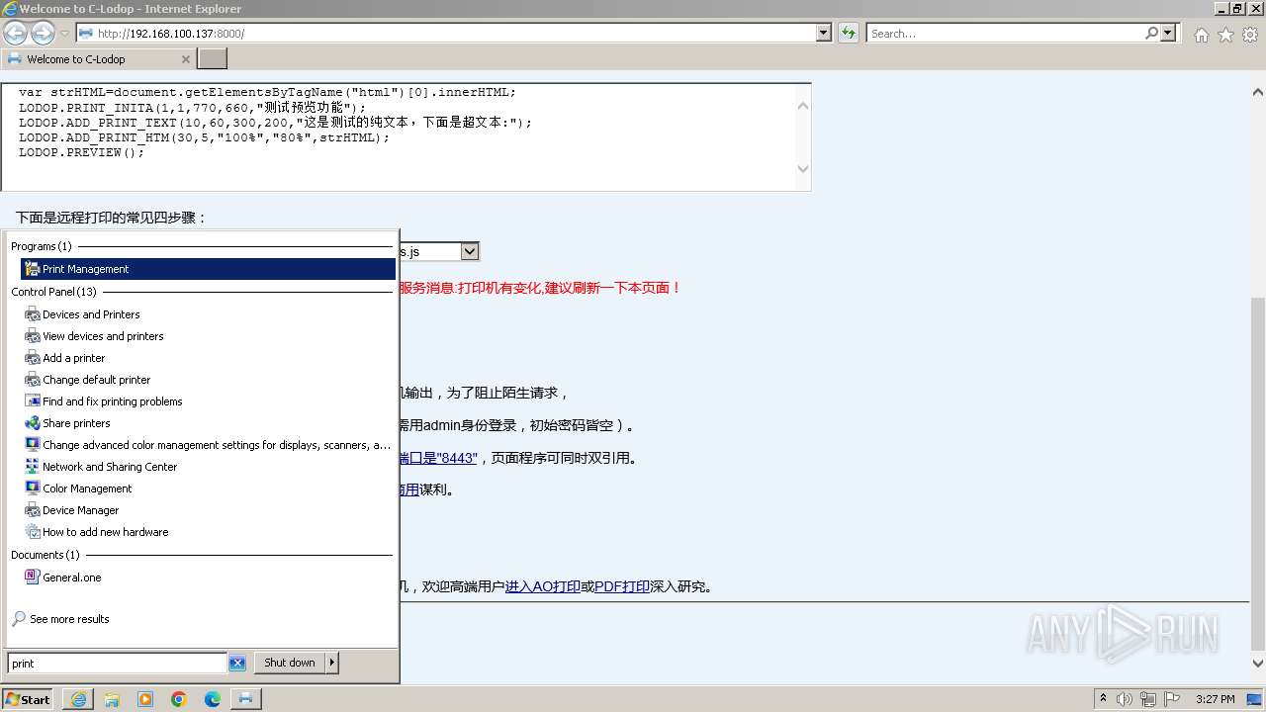Open View devices and printers
Screen dimensions: 1266x712
pos(103,336)
